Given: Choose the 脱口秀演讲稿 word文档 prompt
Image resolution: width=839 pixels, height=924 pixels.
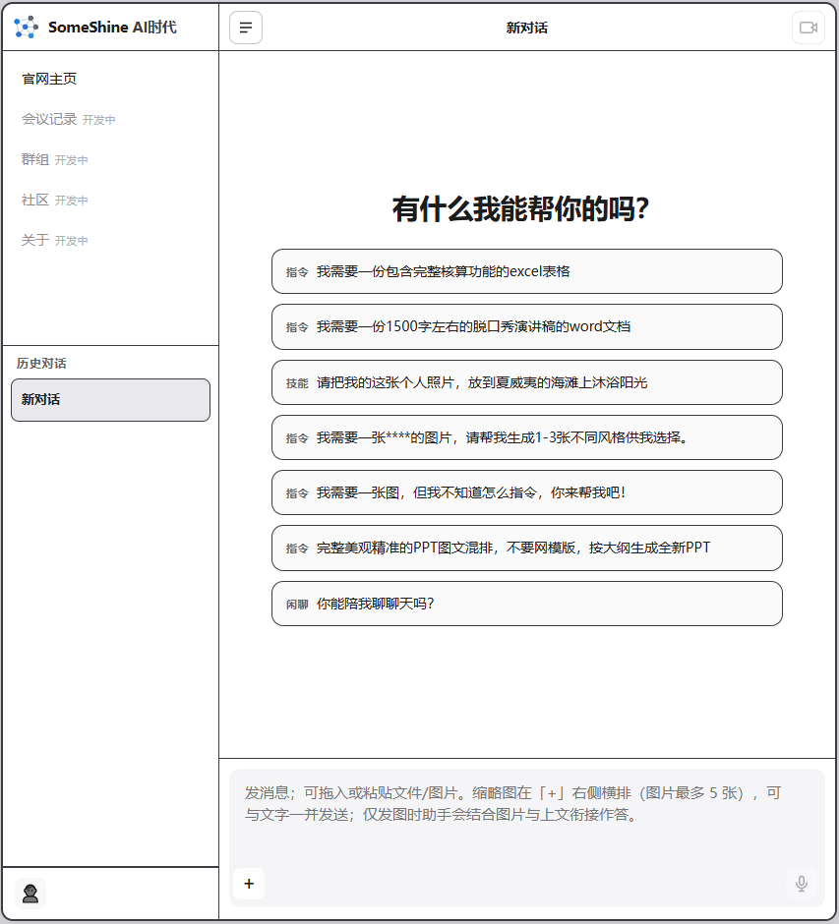Looking at the screenshot, I should (x=526, y=326).
